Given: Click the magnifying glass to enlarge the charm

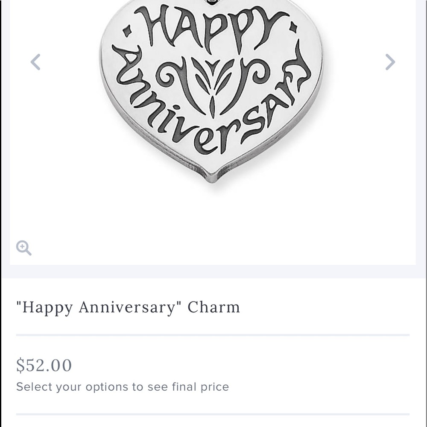Looking at the screenshot, I should click(x=23, y=248).
